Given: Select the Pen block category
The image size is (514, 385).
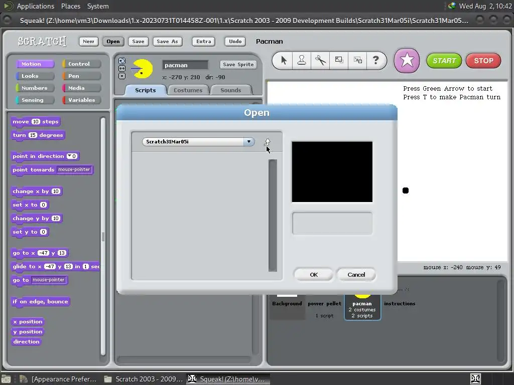Looking at the screenshot, I should [x=82, y=76].
